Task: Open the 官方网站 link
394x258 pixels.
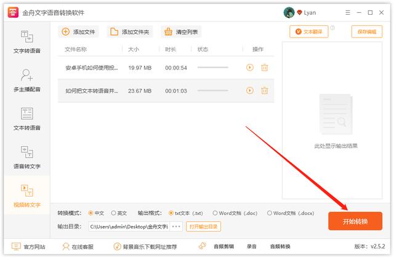Action: coord(28,247)
